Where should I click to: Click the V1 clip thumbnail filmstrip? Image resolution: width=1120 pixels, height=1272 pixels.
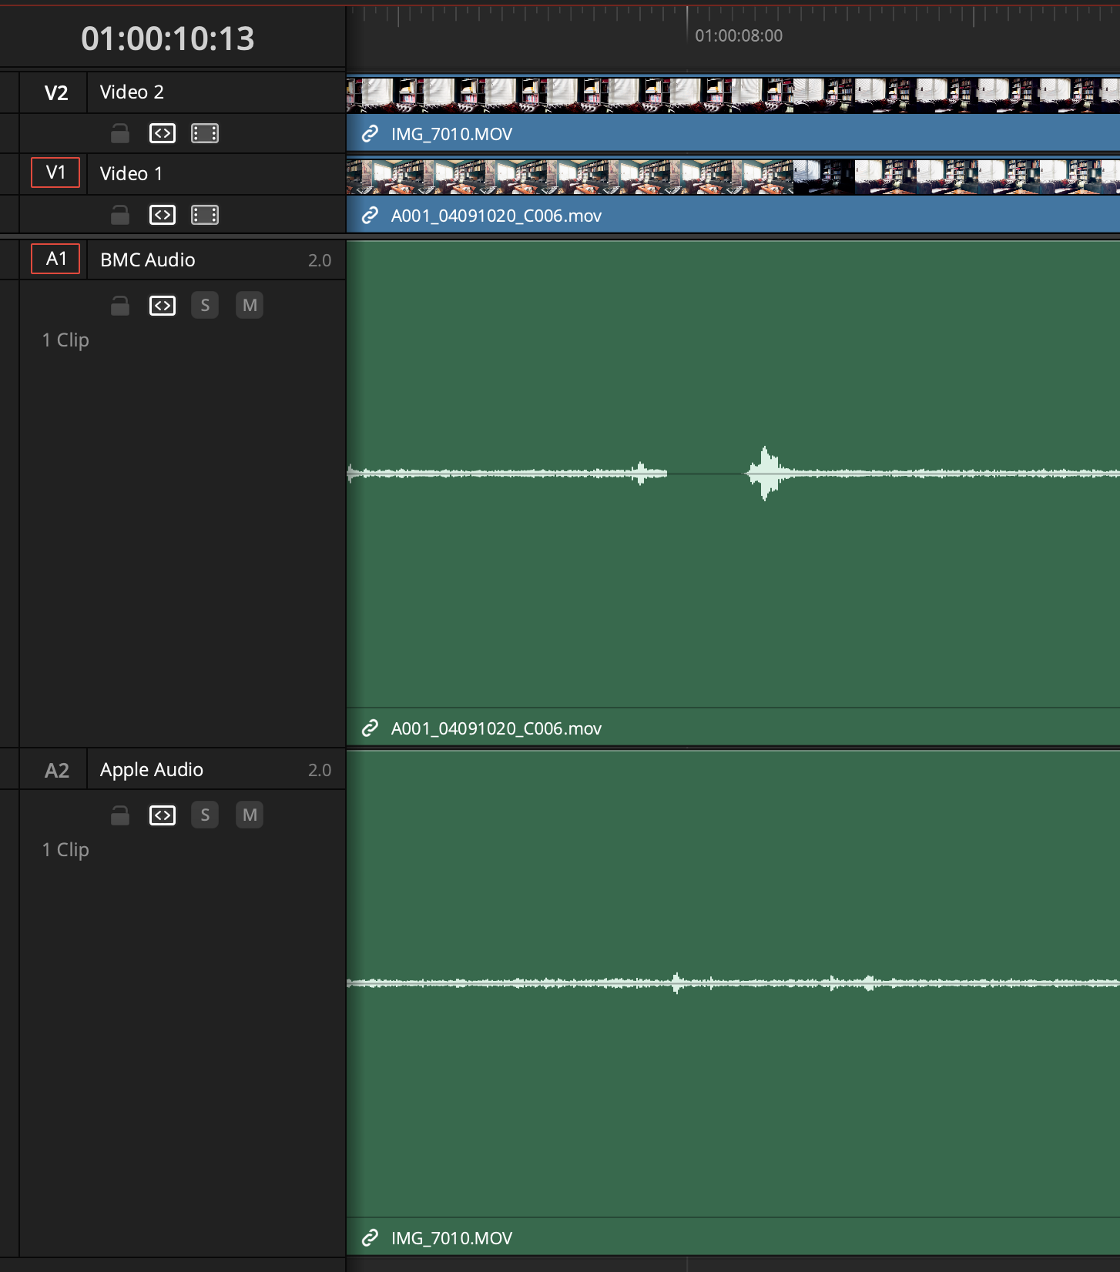pyautogui.click(x=733, y=176)
